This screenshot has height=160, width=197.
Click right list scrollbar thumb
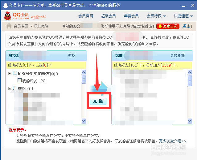click(190, 81)
